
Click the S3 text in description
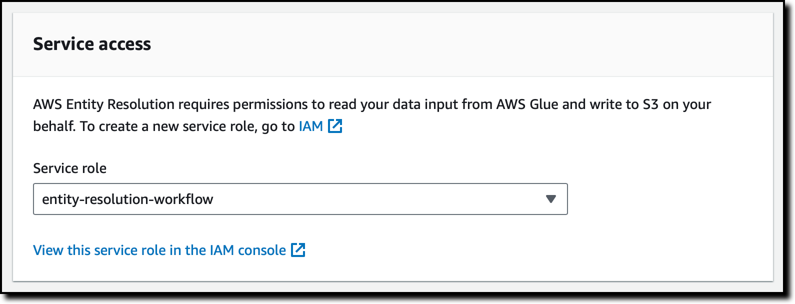(650, 104)
